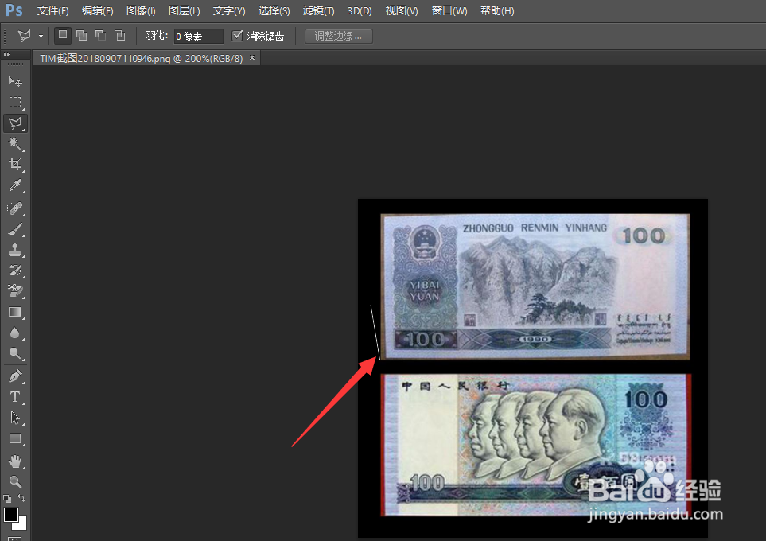766x541 pixels.
Task: Select the Clone Stamp tool
Action: [14, 250]
